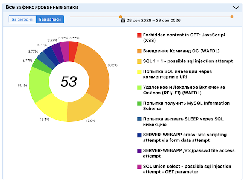Screen dimensions: 245x182
Task: Click the red swatch for Forbidden content XSS
Action: pos(139,35)
